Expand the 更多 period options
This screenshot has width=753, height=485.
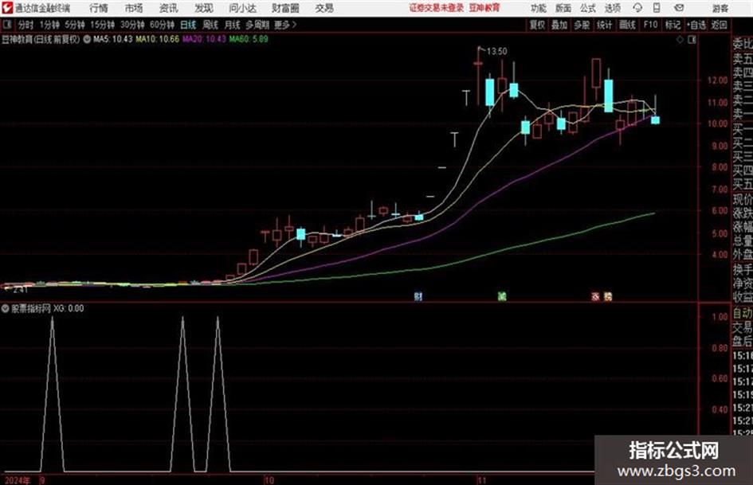point(285,25)
